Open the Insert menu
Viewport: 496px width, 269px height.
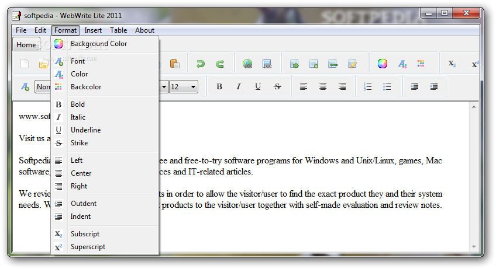click(93, 30)
